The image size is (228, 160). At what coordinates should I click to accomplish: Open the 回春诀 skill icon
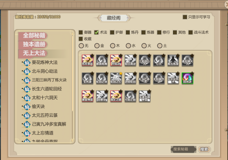pyautogui.click(x=102, y=96)
